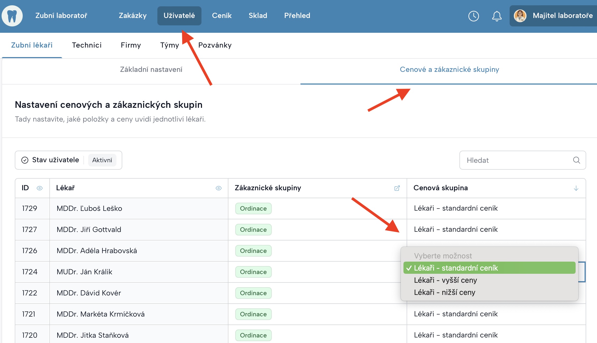Click the user avatar picture

[x=520, y=16]
